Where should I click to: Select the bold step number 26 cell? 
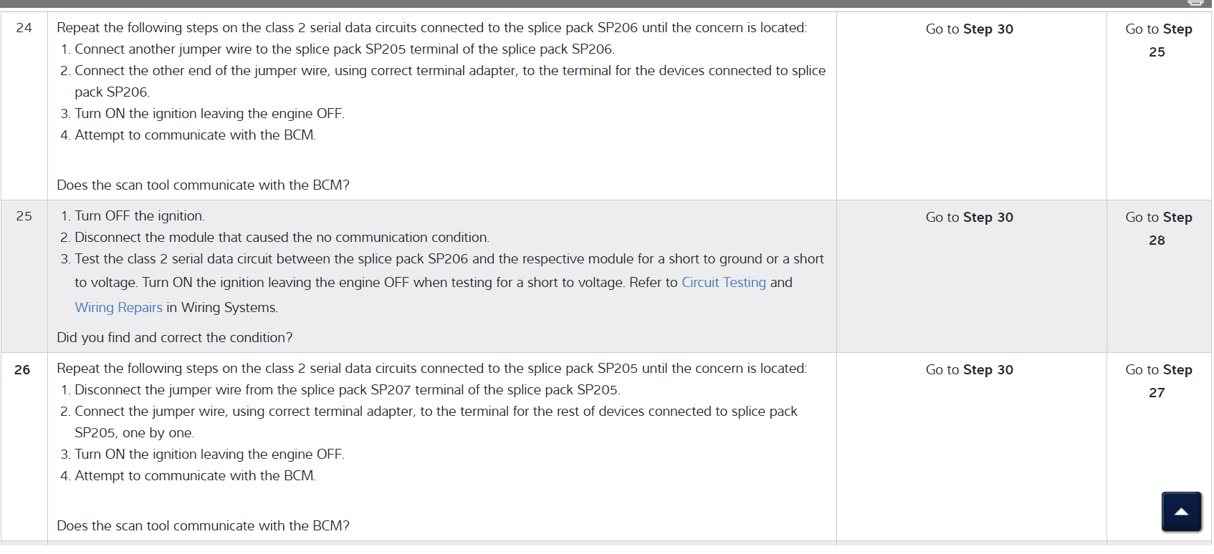tap(22, 370)
